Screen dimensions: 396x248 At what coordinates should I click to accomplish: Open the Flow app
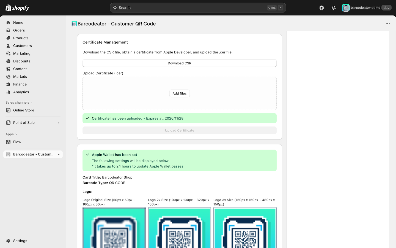[x=17, y=142]
